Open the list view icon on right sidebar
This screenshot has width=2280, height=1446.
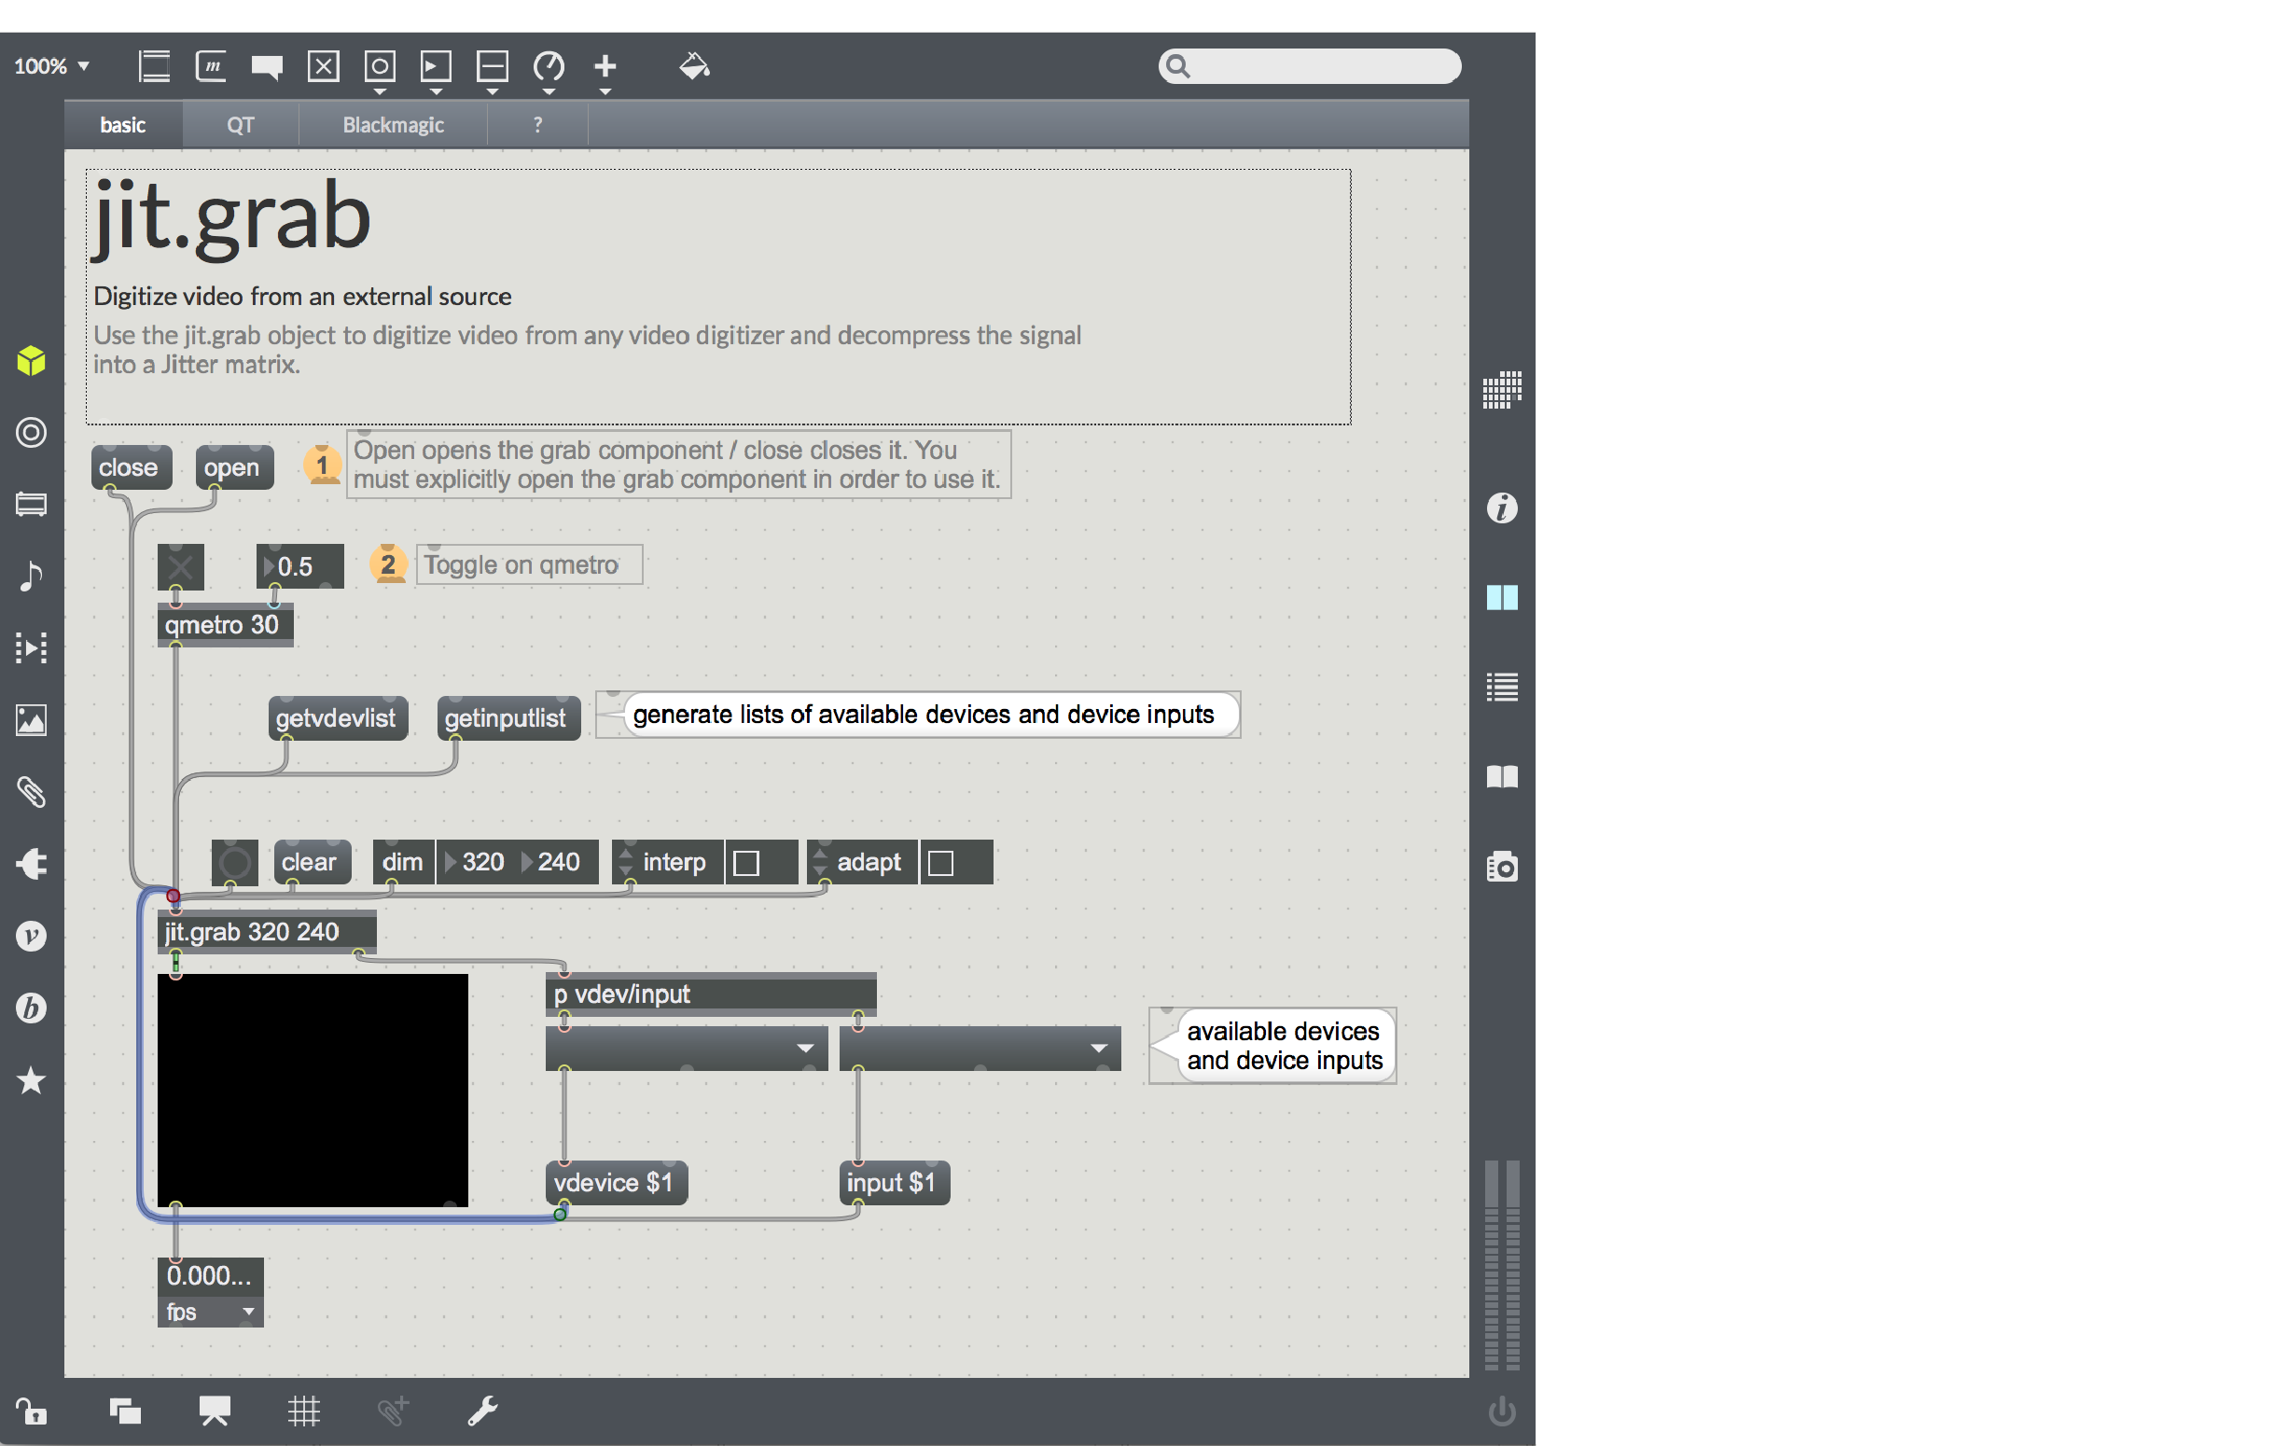[x=1502, y=688]
